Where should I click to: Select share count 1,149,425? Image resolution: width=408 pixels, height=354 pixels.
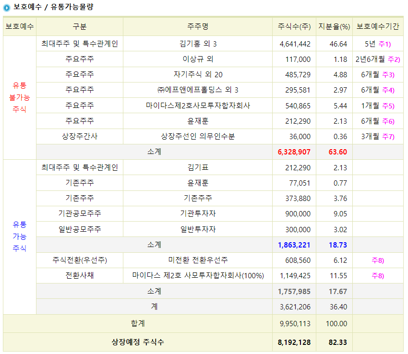coord(295,275)
